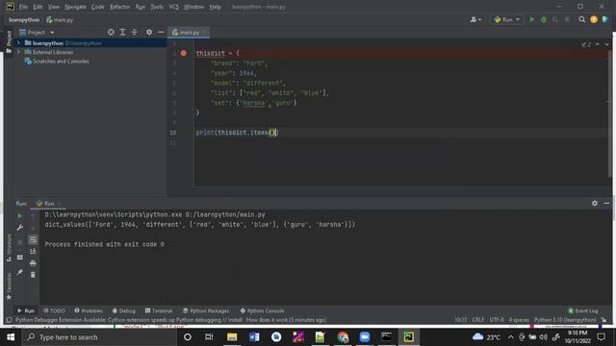Open user account dropdown in toolbar

[475, 19]
